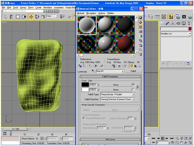Image resolution: width=194 pixels, height=146 pixels.
Task: Toggle the first map slot enable checkbox
Action: pos(133,85)
